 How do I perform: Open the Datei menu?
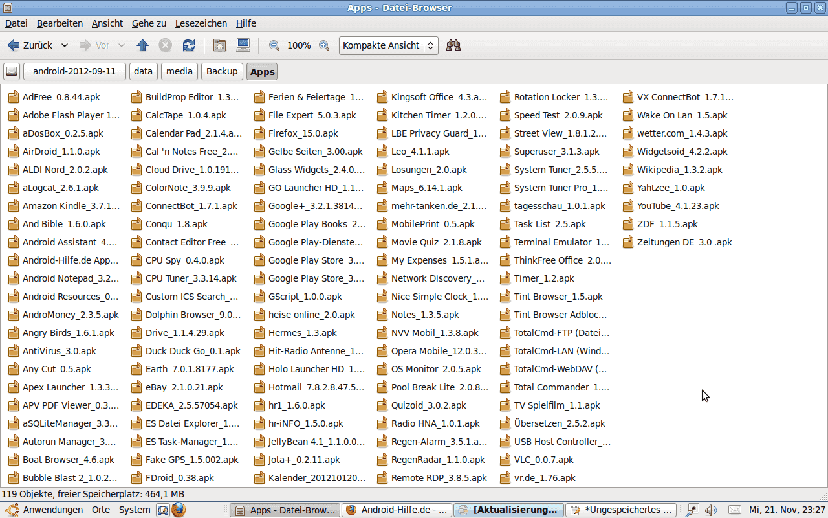click(16, 23)
